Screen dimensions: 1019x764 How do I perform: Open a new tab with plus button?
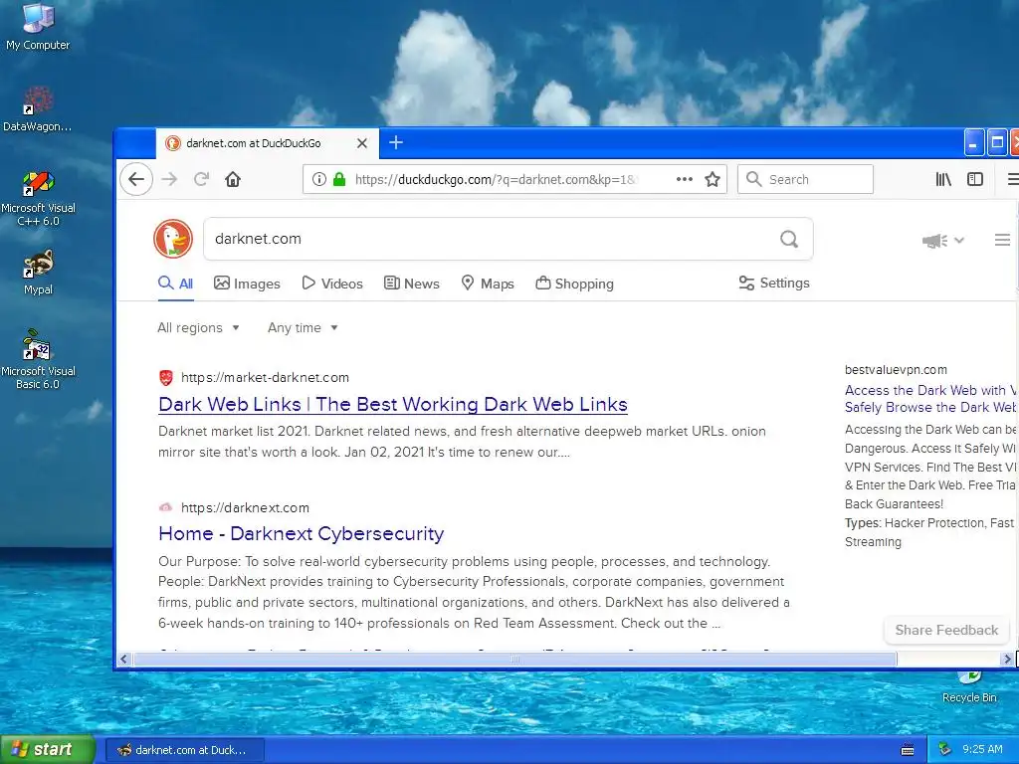[396, 142]
